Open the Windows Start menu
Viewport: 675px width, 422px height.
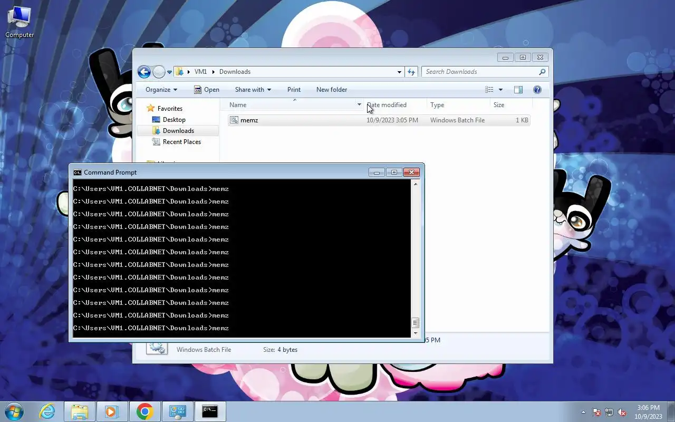[x=14, y=411]
